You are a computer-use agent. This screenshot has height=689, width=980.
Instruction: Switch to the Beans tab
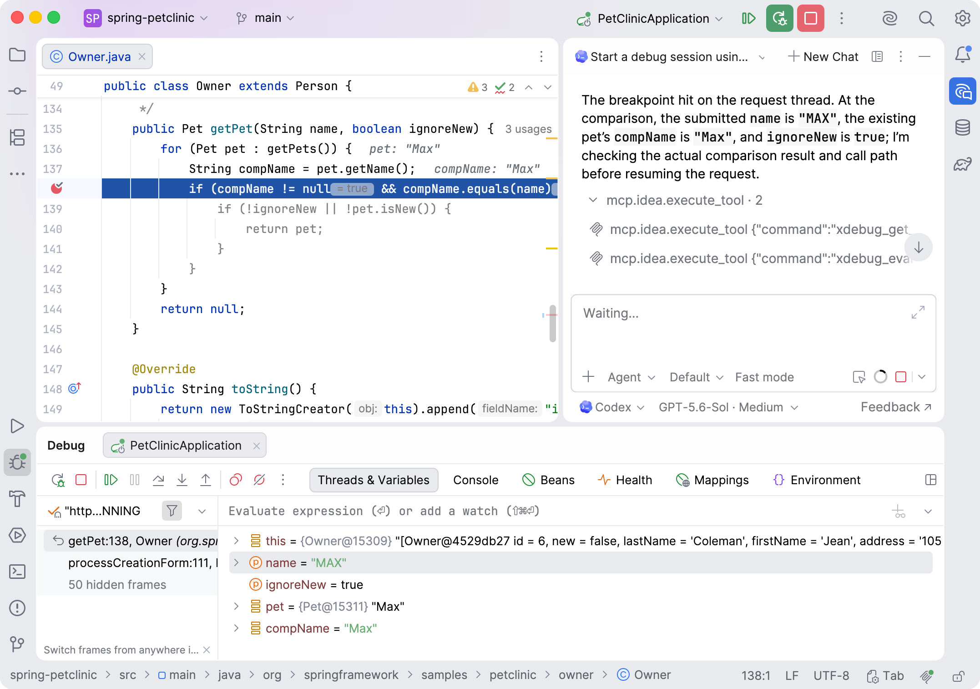coord(548,480)
